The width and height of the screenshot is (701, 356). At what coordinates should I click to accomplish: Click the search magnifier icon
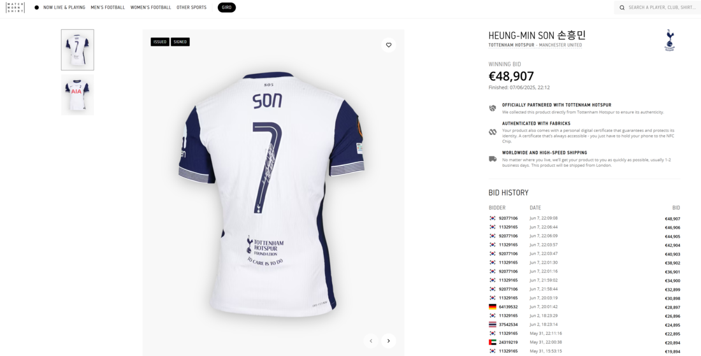(622, 8)
